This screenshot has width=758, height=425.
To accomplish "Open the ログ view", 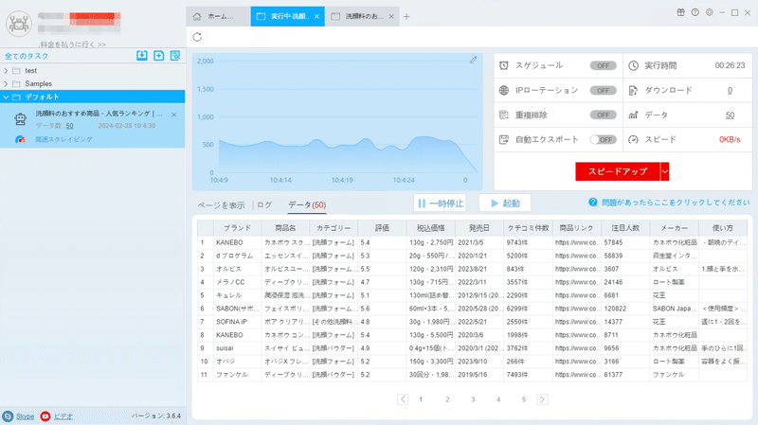I will pos(264,205).
